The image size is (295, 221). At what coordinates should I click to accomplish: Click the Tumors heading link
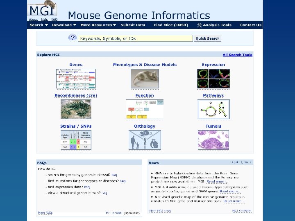click(213, 126)
